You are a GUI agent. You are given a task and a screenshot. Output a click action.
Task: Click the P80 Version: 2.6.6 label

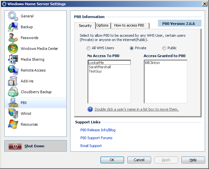click(x=180, y=24)
